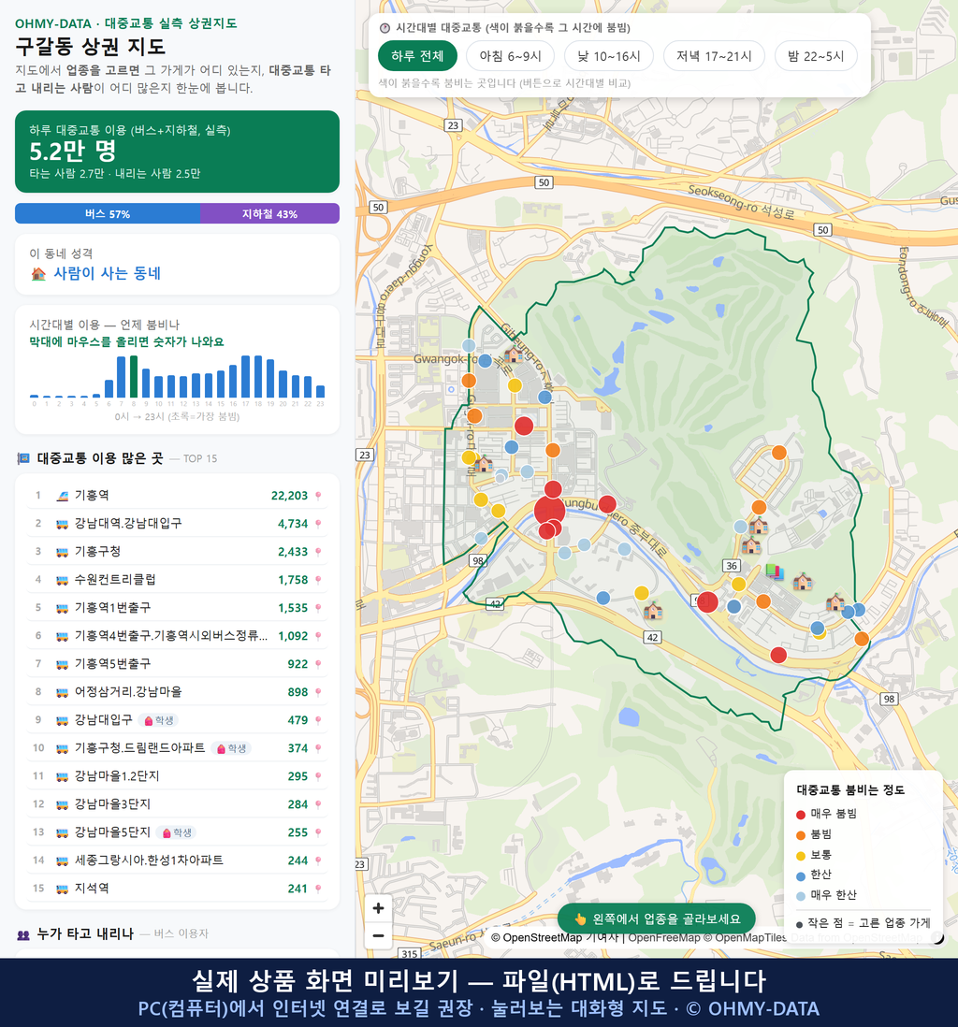This screenshot has width=958, height=1027.
Task: Click the 5.2만 명 daily ridership card
Action: pyautogui.click(x=177, y=152)
